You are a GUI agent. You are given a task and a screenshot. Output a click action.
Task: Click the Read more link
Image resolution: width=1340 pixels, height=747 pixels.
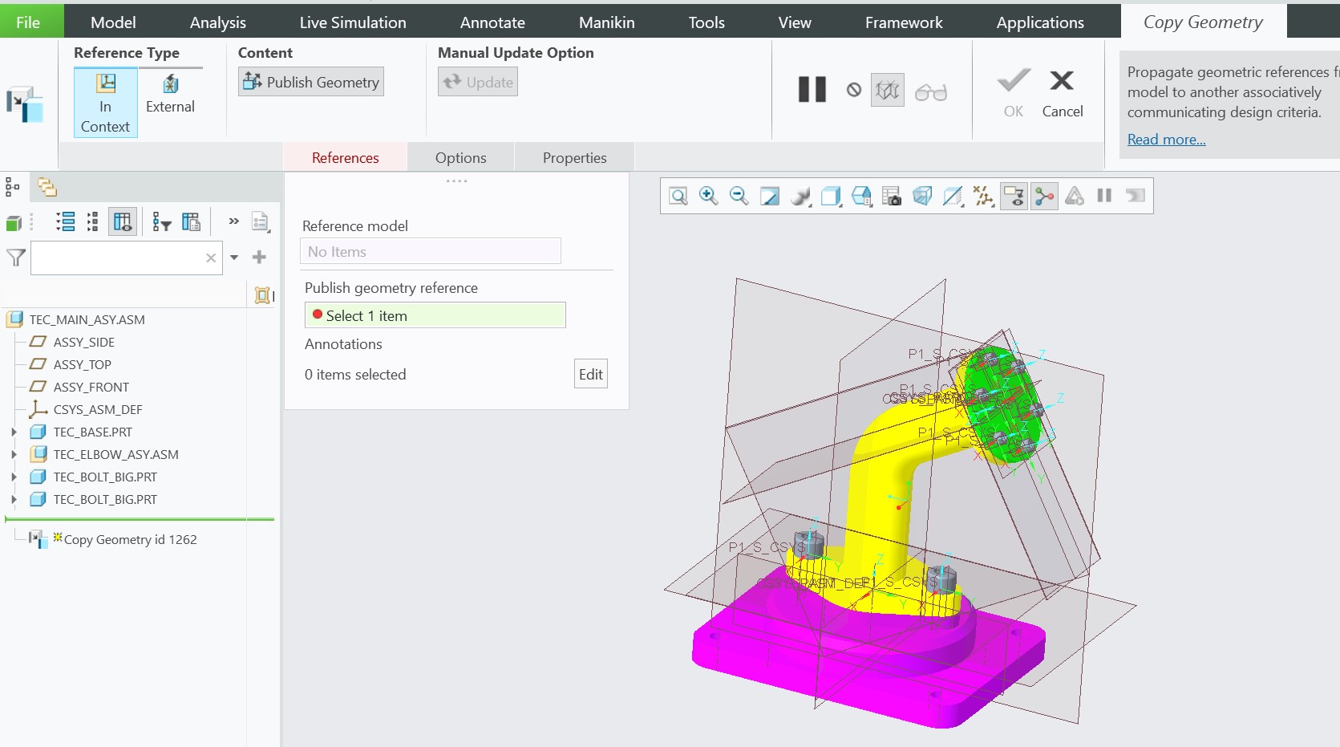click(x=1165, y=139)
